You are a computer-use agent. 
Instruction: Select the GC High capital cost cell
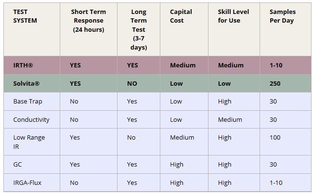pos(177,164)
